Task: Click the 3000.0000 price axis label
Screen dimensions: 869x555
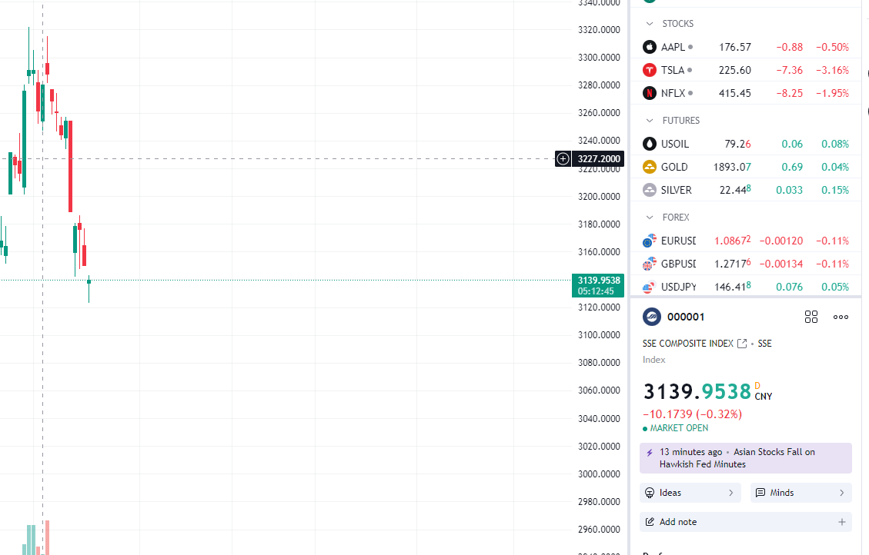Action: [599, 474]
